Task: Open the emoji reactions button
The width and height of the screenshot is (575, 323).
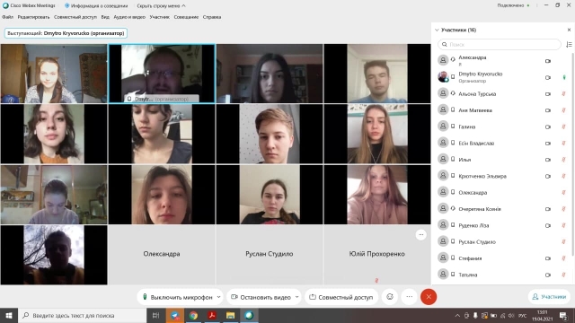Action: 390,297
